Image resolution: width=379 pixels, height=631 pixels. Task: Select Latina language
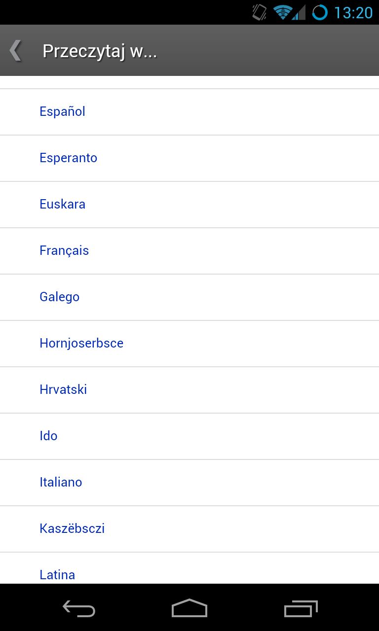pos(189,568)
